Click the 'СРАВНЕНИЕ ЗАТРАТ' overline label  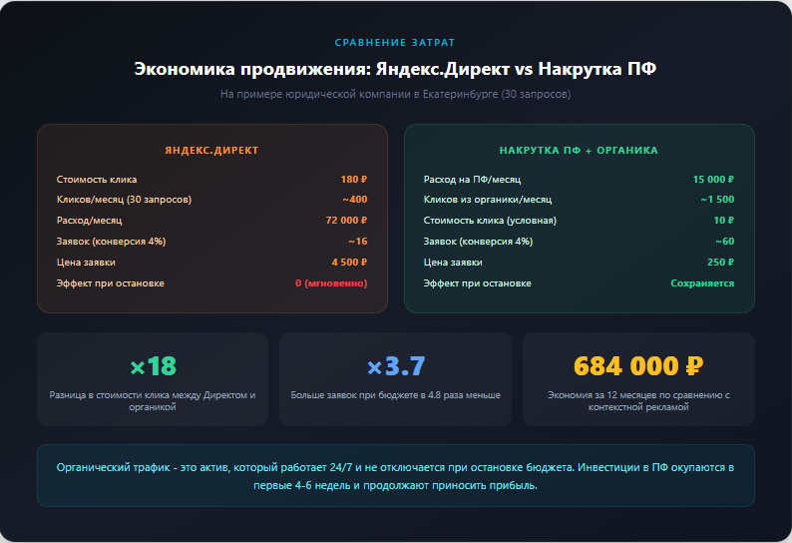click(x=395, y=43)
